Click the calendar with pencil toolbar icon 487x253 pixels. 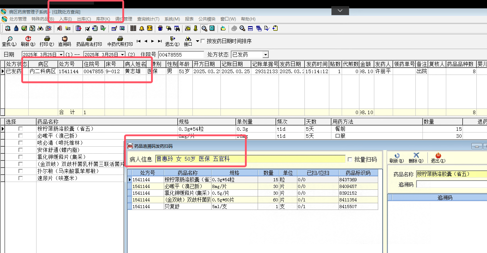click(x=114, y=28)
